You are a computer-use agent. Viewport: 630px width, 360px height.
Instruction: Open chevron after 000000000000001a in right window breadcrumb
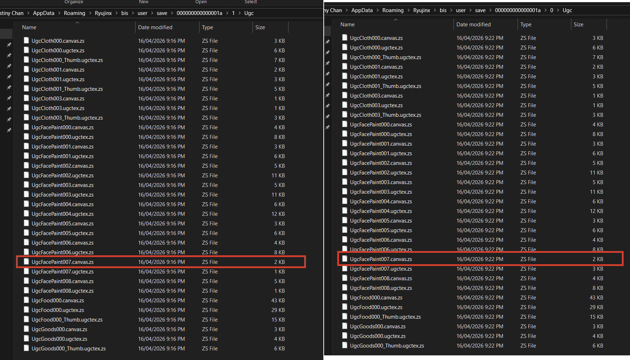coord(545,10)
